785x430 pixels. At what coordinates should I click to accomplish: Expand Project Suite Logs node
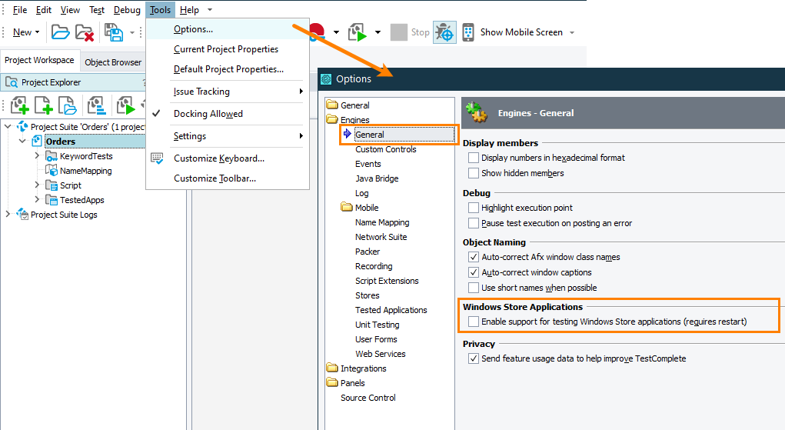pyautogui.click(x=8, y=214)
